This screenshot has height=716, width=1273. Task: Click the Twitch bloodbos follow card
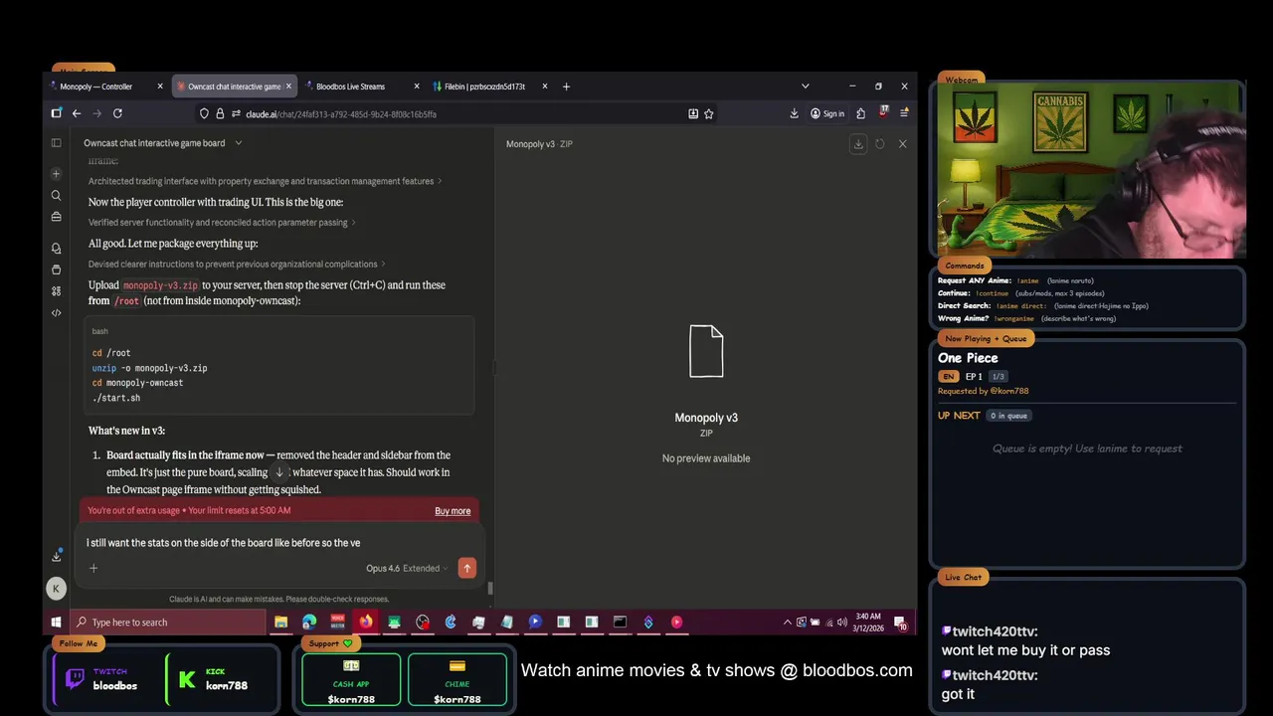pos(107,679)
